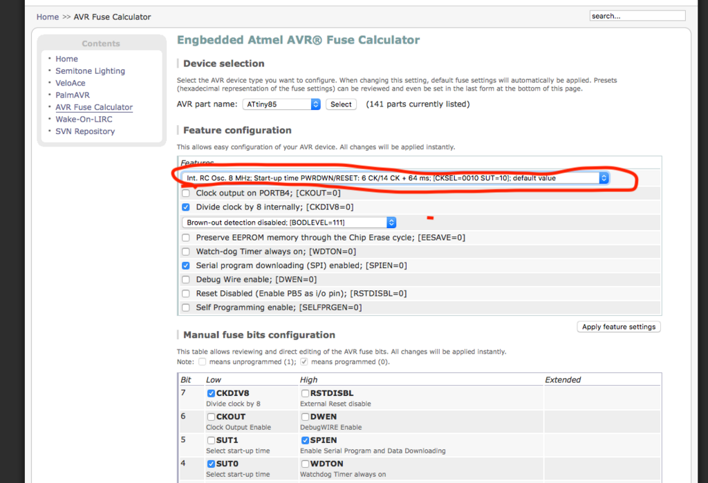Screen dimensions: 708x483
Task: Toggle DWEN bit checkbox in fuse table
Action: (x=305, y=417)
